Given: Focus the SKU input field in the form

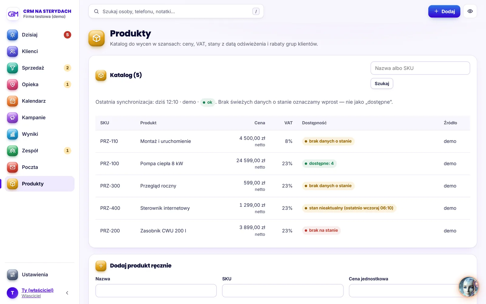Looking at the screenshot, I should pyautogui.click(x=282, y=291).
